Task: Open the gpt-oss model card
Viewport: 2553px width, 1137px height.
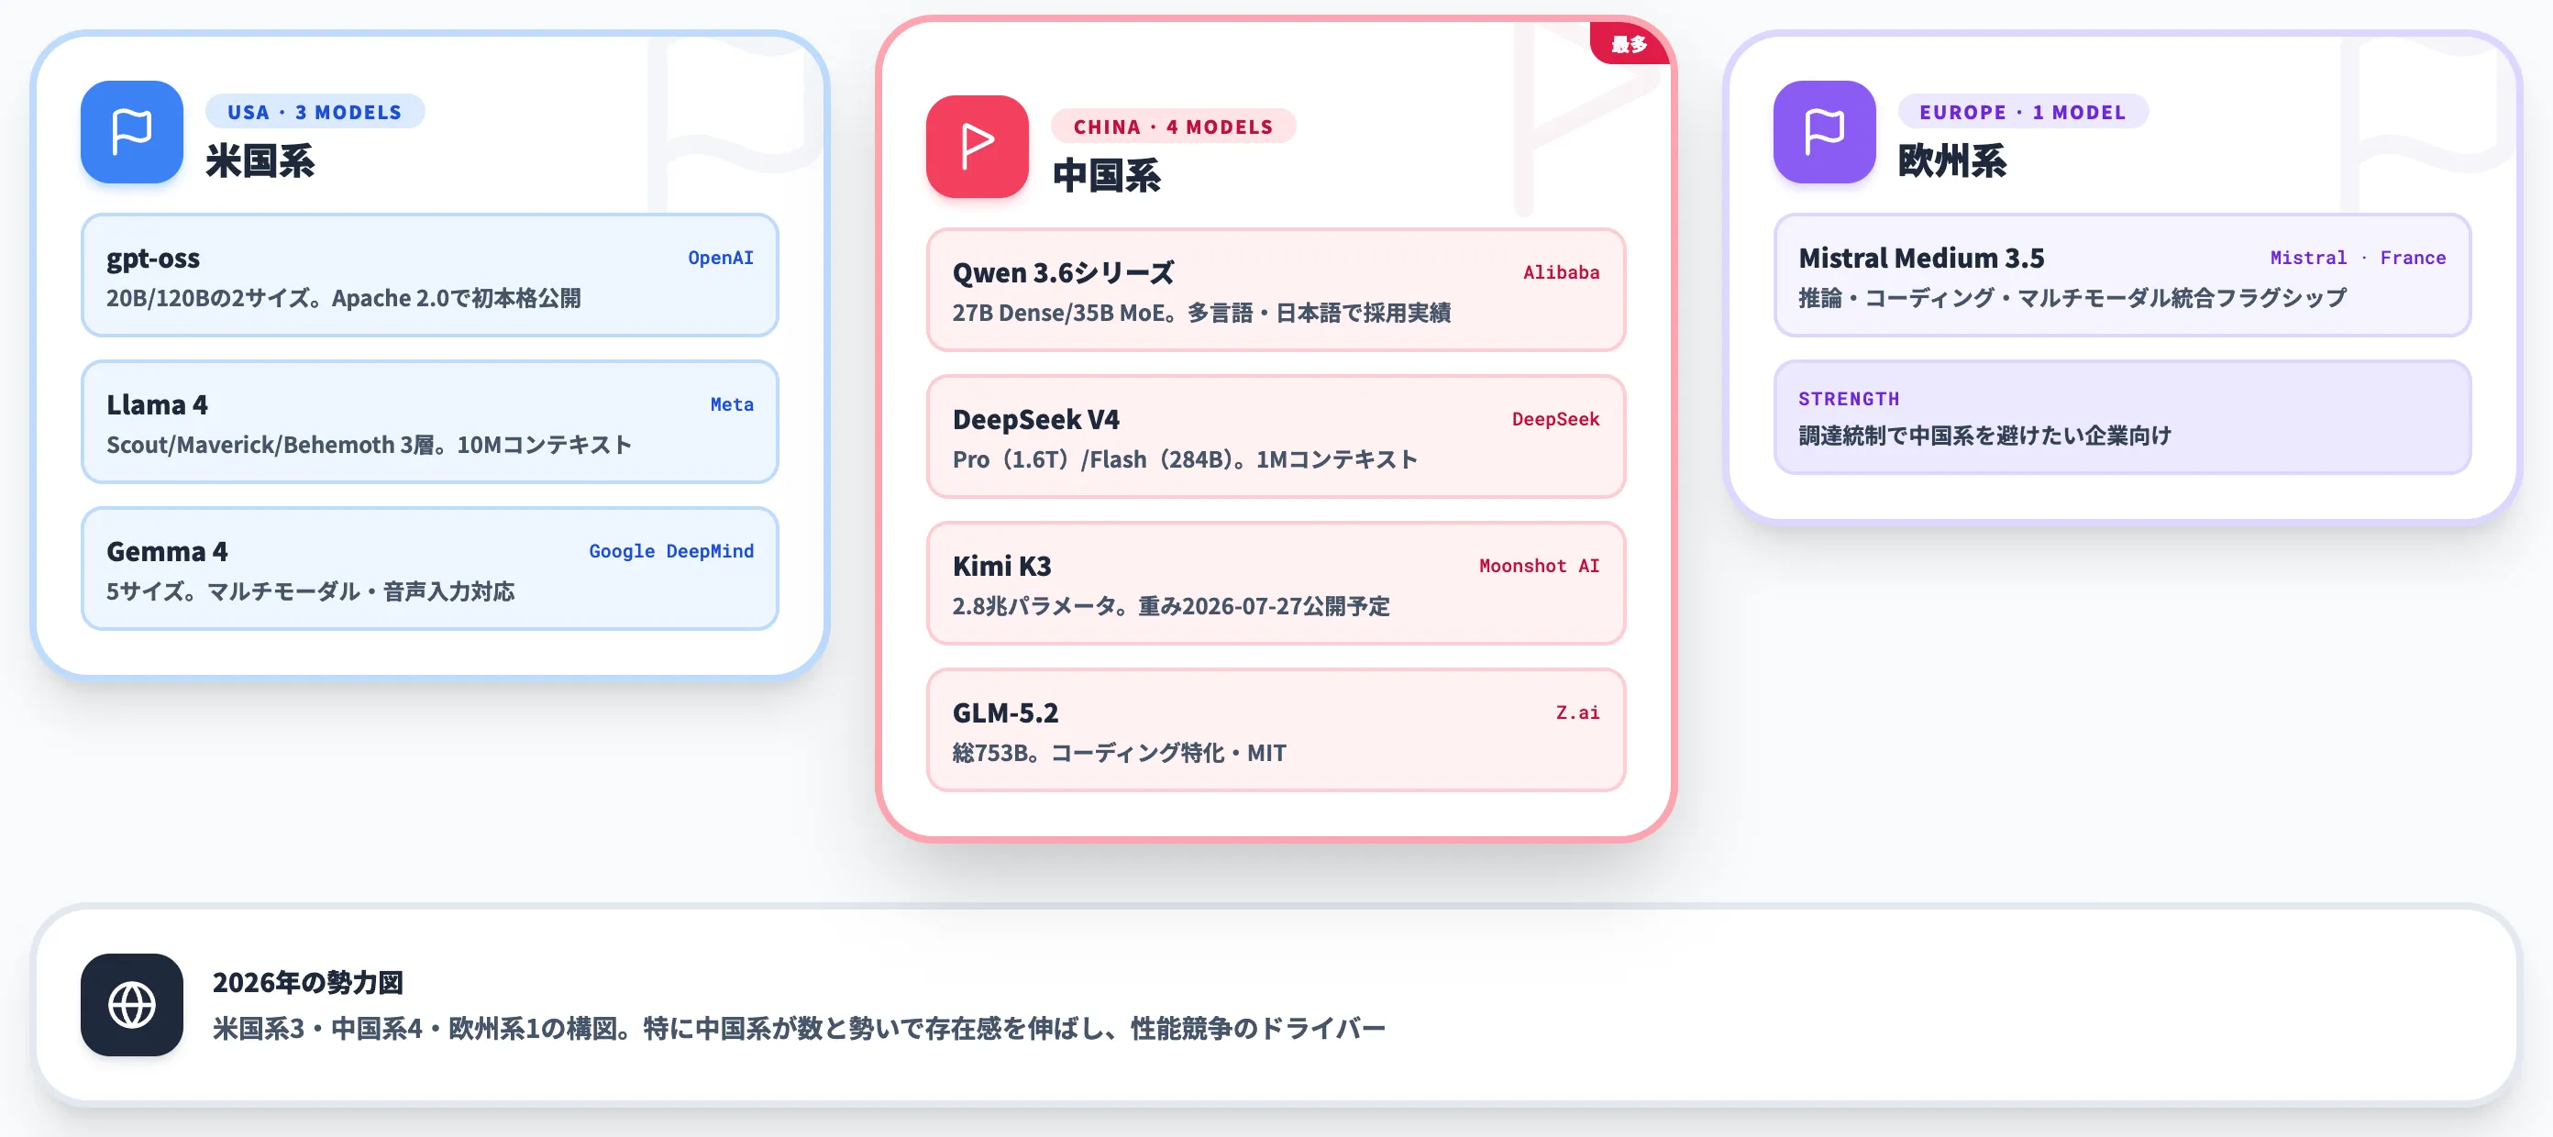Action: pyautogui.click(x=430, y=276)
